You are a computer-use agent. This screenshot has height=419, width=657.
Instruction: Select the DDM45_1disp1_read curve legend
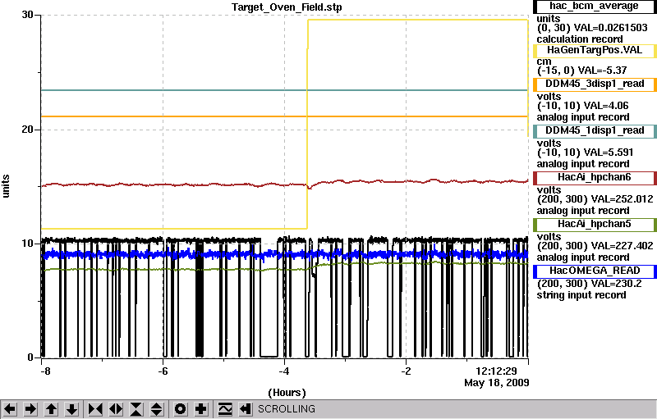[x=594, y=131]
